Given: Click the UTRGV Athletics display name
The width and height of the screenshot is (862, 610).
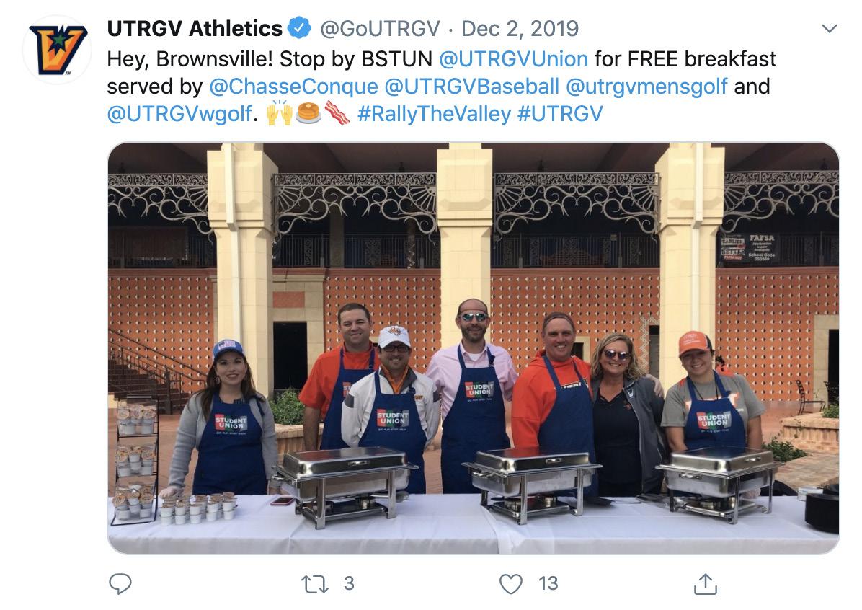Looking at the screenshot, I should coord(195,28).
